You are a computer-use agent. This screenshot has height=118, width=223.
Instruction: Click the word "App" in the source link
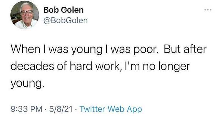click(134, 110)
